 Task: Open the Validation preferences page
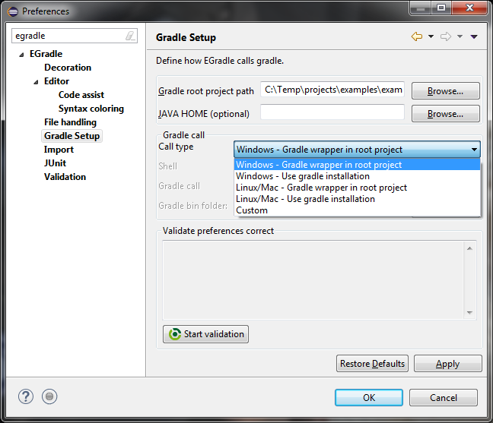(x=65, y=177)
